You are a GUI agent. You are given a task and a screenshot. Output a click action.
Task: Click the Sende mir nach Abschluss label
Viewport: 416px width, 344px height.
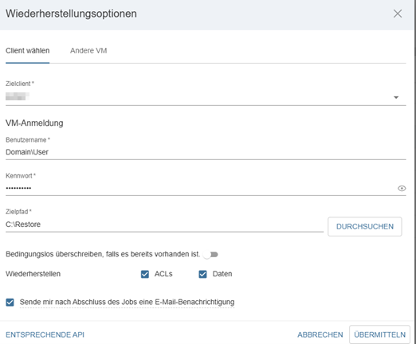coord(127,302)
